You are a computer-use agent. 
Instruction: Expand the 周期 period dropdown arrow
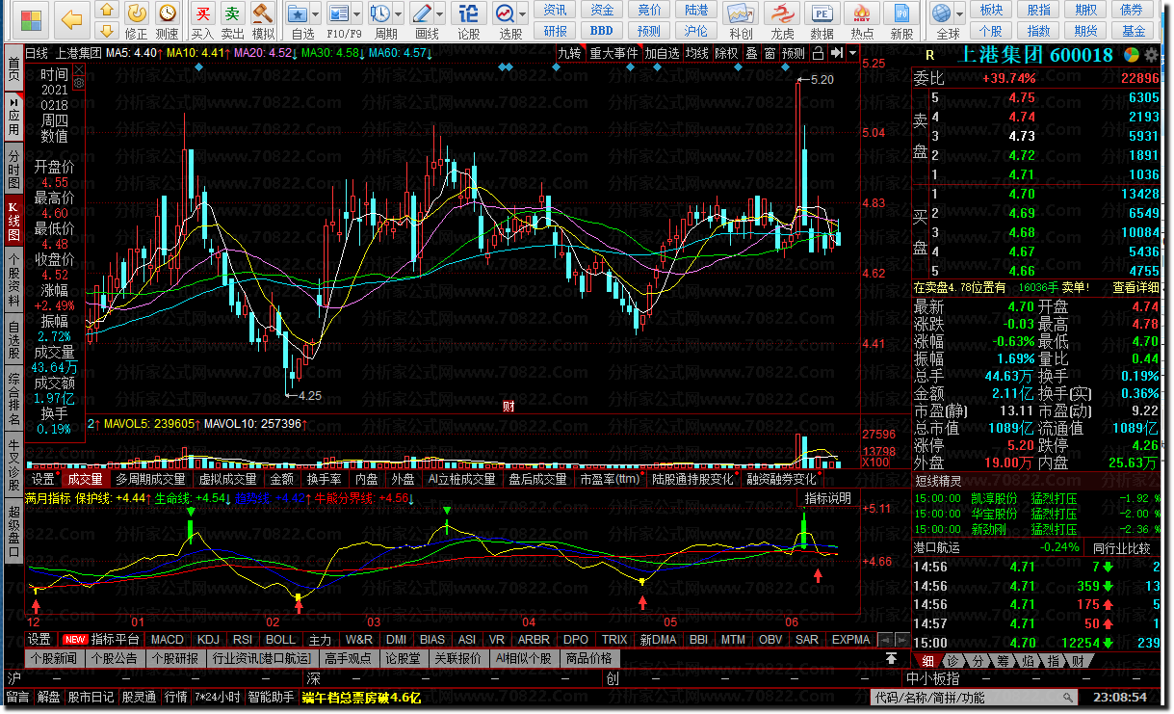[399, 13]
